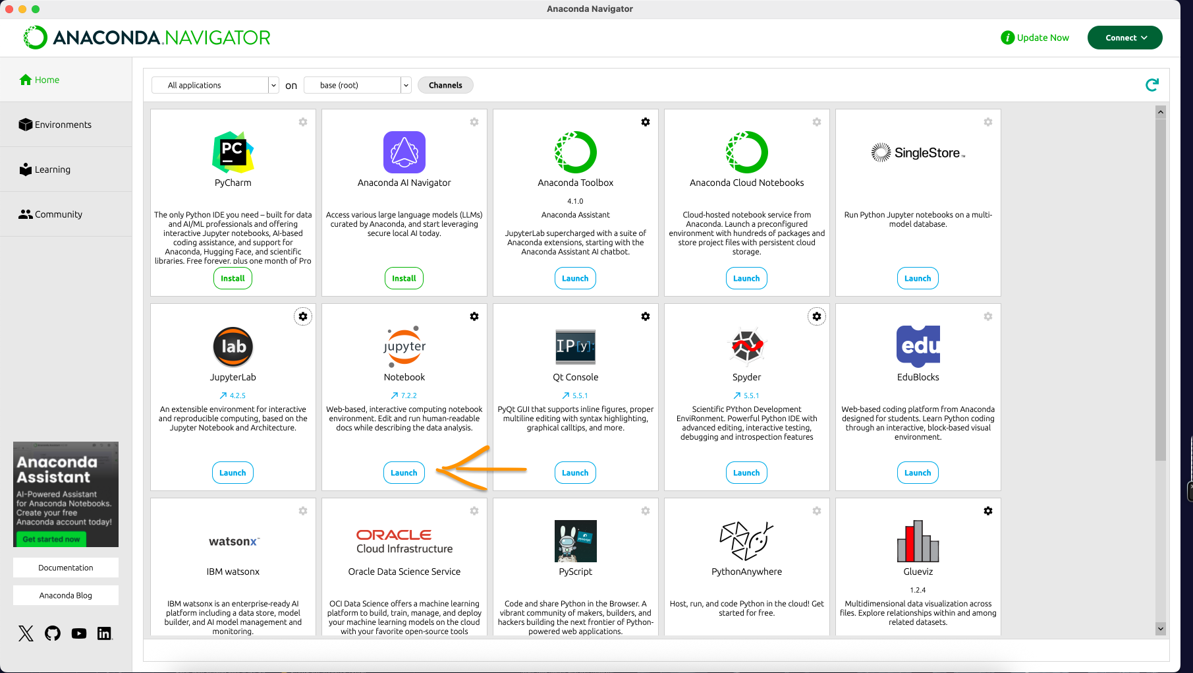Image resolution: width=1193 pixels, height=673 pixels.
Task: Launch Jupyter Notebook
Action: [404, 473]
